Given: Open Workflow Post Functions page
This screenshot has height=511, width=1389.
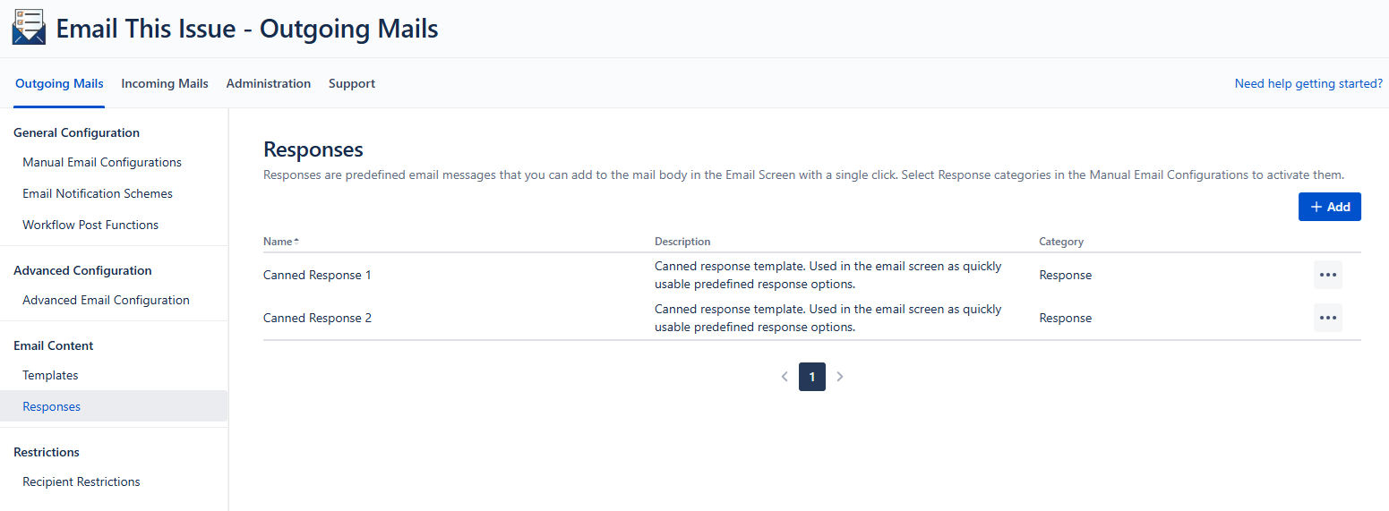Looking at the screenshot, I should (x=90, y=225).
